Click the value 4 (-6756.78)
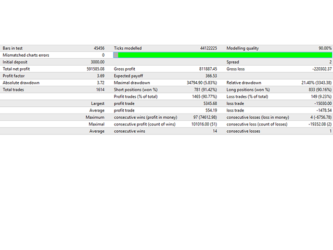333x250 pixels. point(321,117)
